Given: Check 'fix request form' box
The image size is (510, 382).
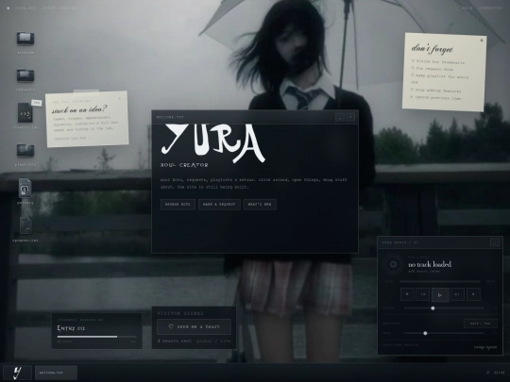Looking at the screenshot, I should [413, 68].
